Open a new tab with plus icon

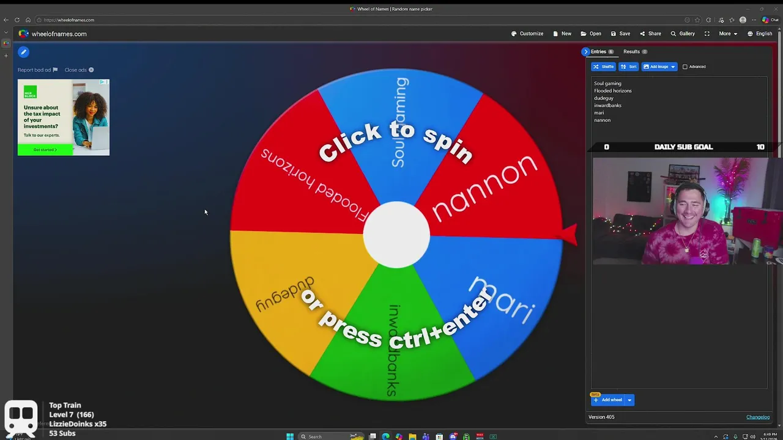pyautogui.click(x=6, y=56)
